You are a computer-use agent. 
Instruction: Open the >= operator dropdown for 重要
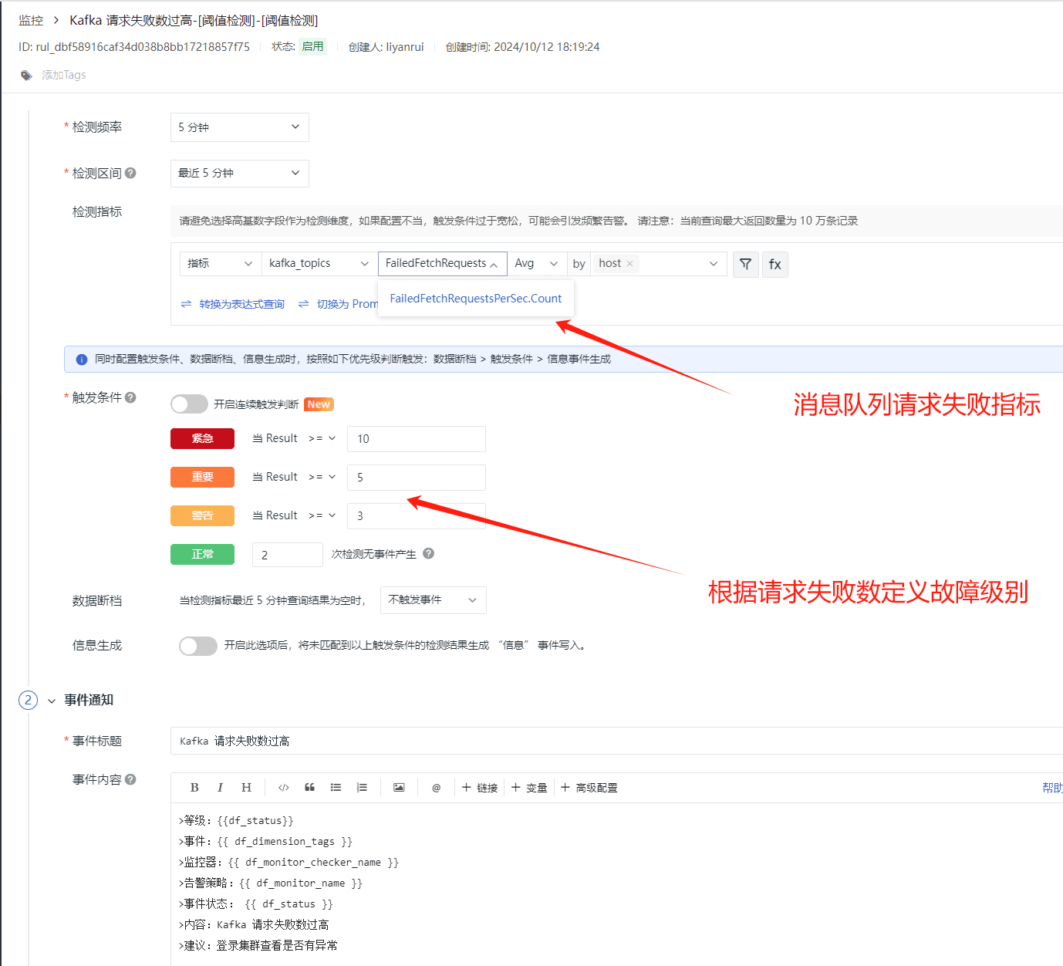322,477
